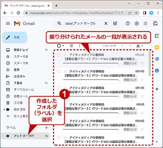This screenshot has height=148, width=163.
Task: Click the browser address bar URL
Action: tap(77, 13)
